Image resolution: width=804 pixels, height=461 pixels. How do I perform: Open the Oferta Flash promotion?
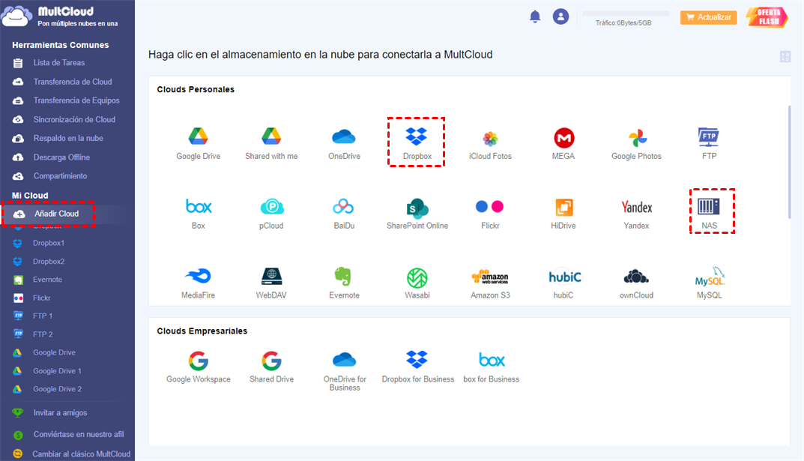tap(767, 17)
